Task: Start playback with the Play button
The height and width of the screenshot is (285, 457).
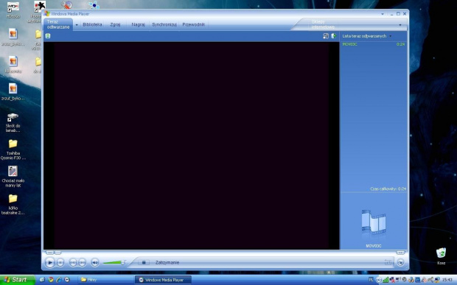Action: [x=50, y=263]
